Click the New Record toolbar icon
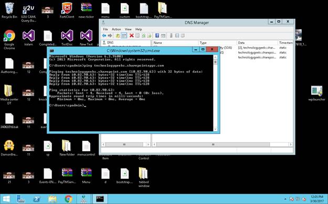 (x=177, y=36)
